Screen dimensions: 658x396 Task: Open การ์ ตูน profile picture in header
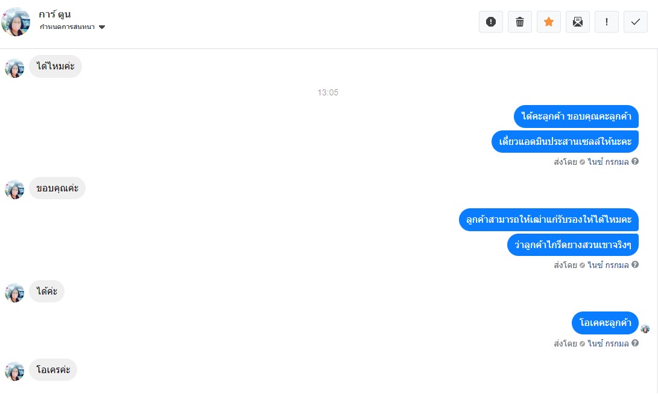[16, 22]
